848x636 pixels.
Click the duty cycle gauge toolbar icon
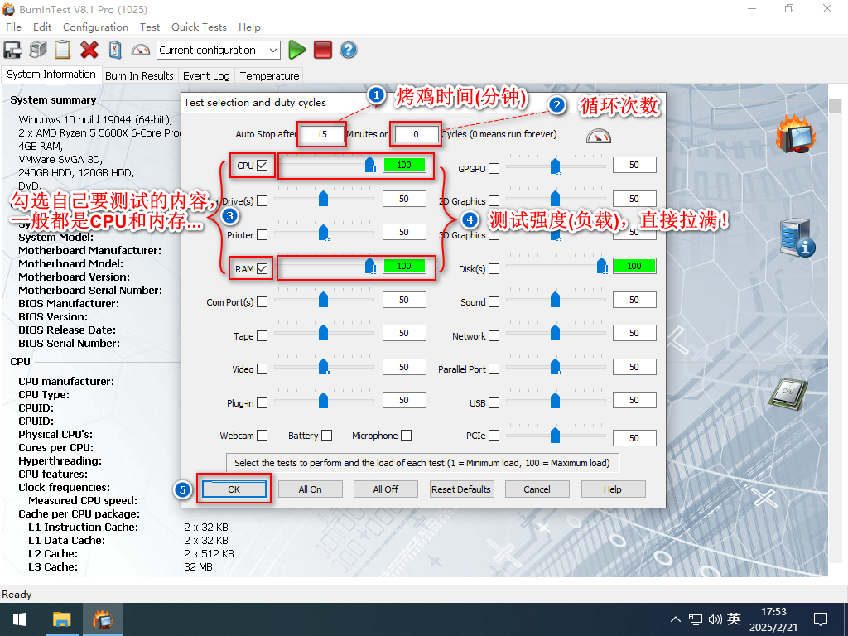141,50
